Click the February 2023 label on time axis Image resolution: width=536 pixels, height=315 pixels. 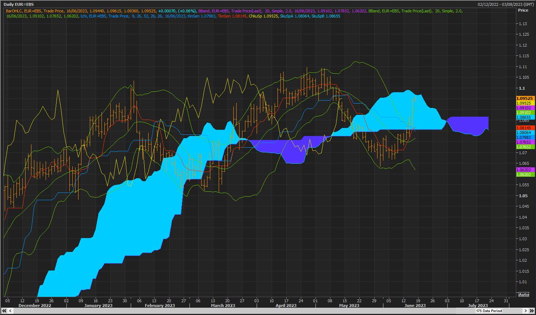tap(160, 306)
